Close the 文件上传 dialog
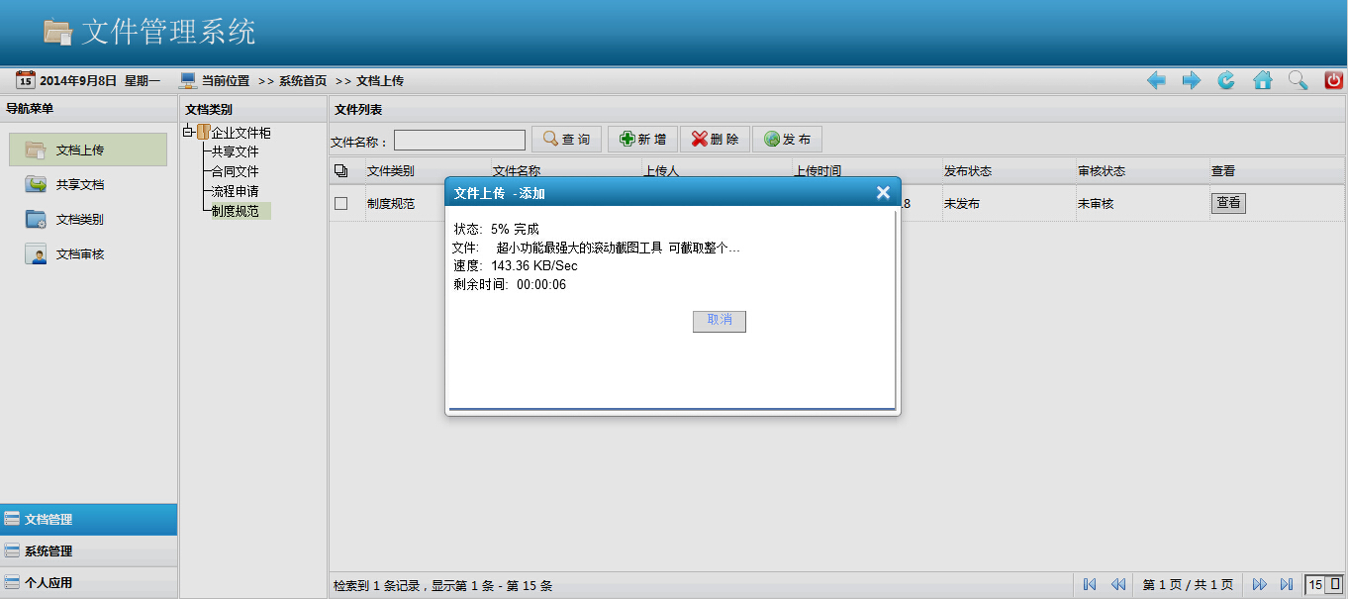The width and height of the screenshot is (1348, 599). point(883,193)
